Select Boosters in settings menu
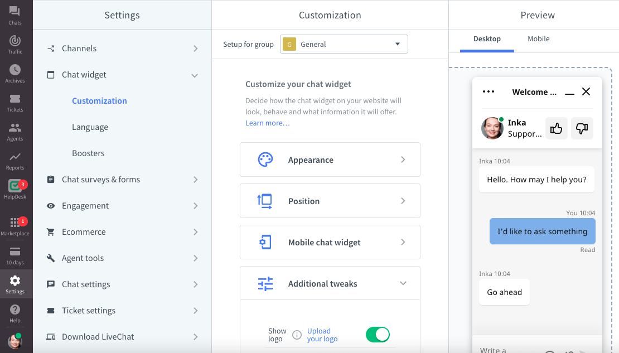The height and width of the screenshot is (353, 619). (89, 153)
